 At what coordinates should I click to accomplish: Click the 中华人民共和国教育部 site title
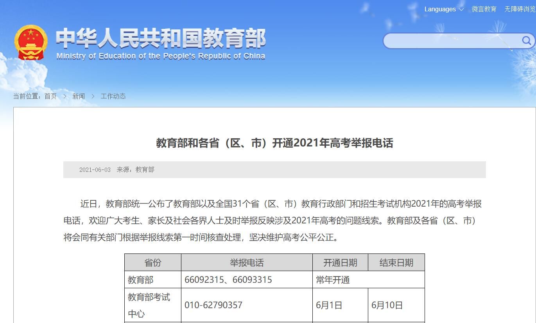pos(160,38)
